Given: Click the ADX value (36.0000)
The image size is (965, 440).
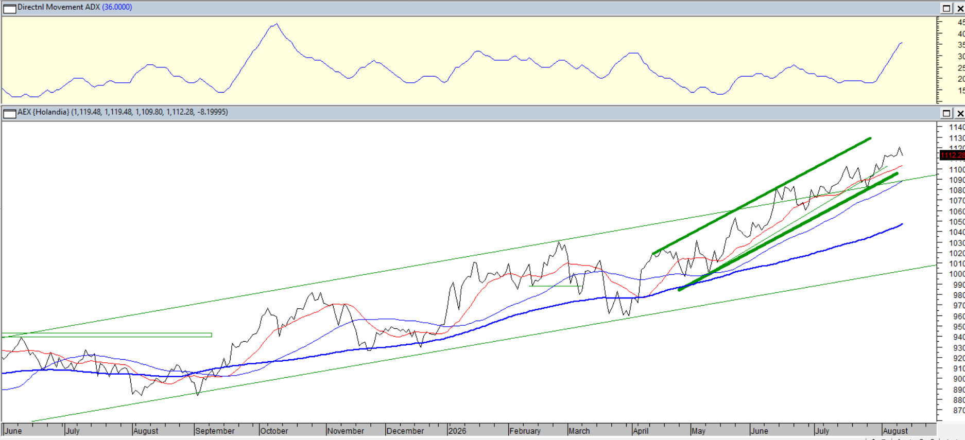Looking at the screenshot, I should pos(117,7).
